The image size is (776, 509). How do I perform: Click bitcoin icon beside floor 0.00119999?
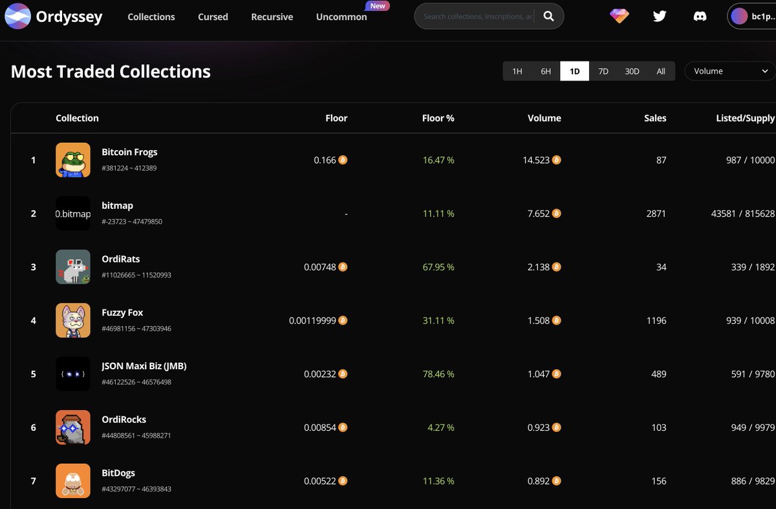pos(343,320)
